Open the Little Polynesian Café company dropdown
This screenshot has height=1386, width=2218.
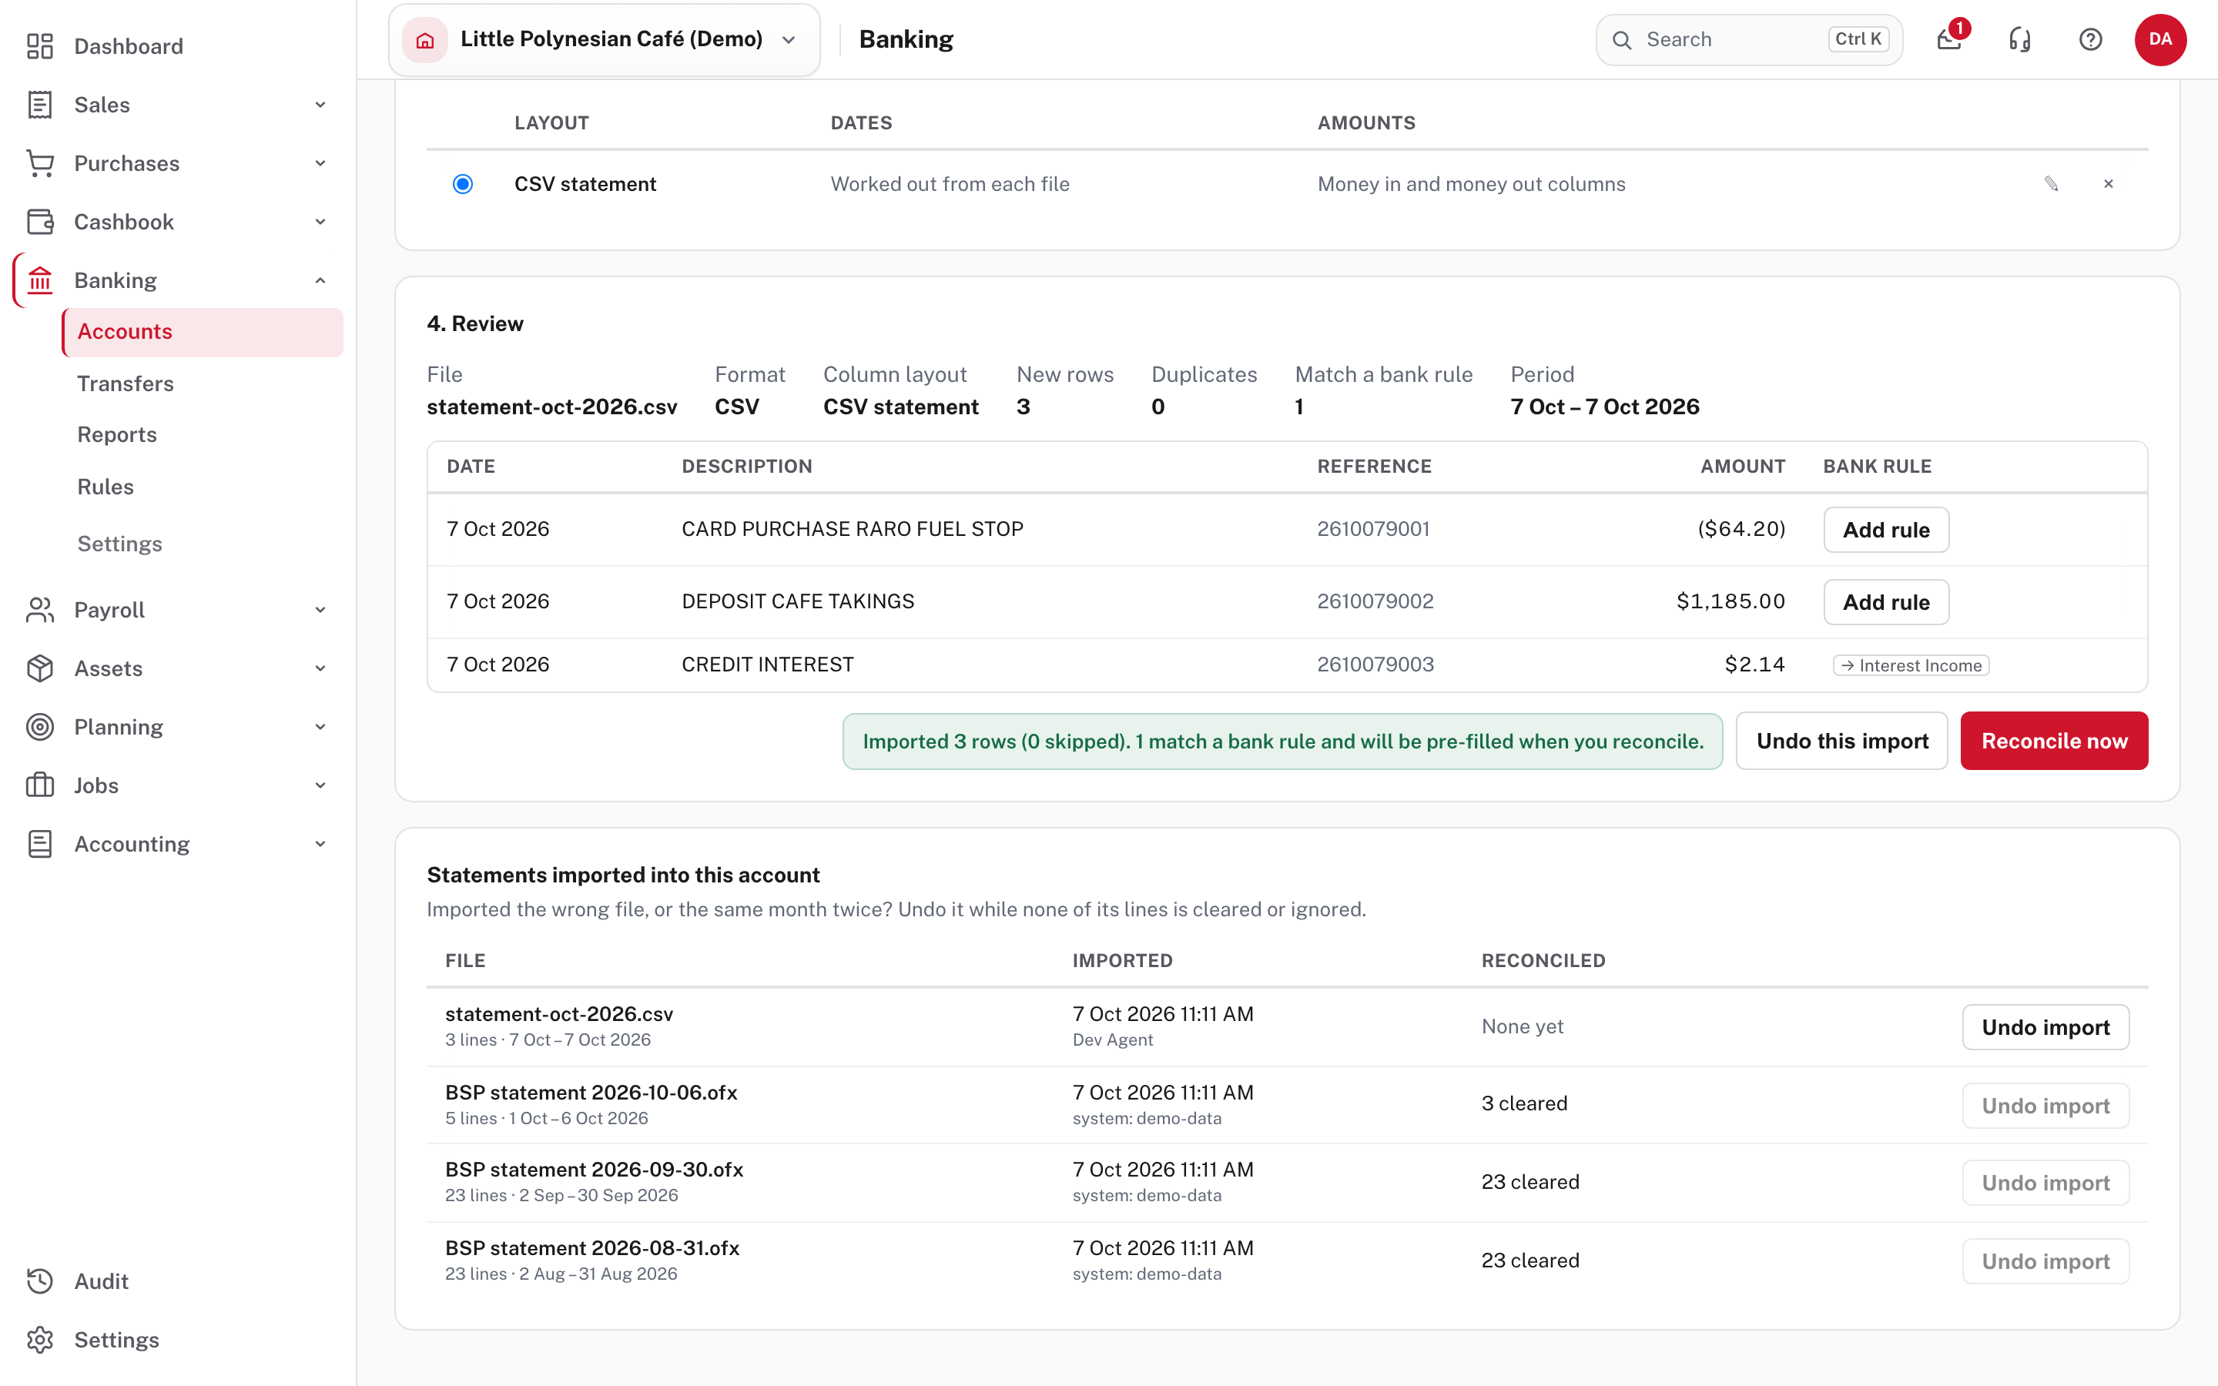[604, 39]
